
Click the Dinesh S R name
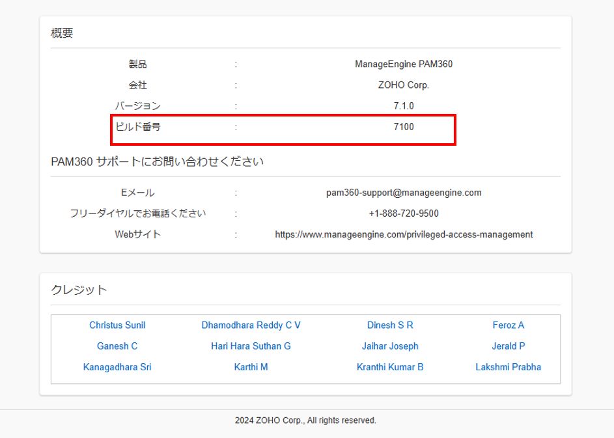390,325
